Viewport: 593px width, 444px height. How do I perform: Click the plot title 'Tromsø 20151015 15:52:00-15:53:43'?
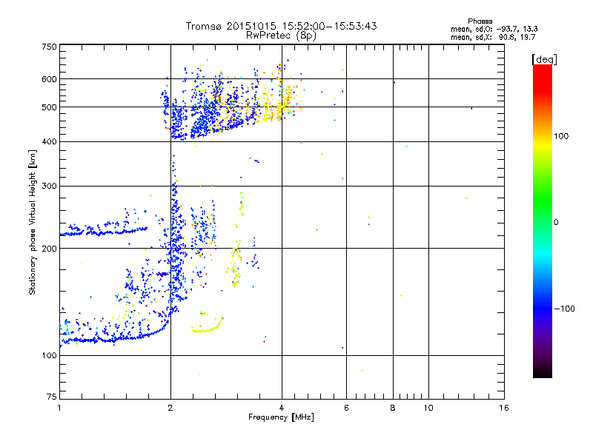tap(281, 26)
